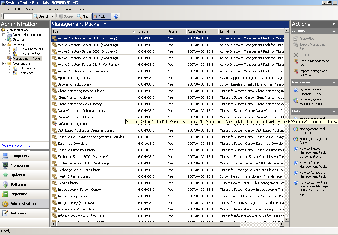Screen dimensions: 338x235
Task: Open Help using the blue question icon
Action: [x=116, y=16]
